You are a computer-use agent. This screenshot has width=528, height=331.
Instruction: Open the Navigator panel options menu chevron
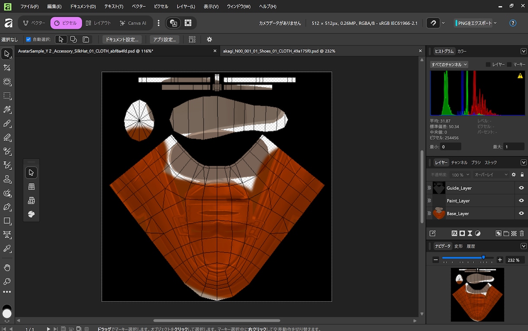523,246
